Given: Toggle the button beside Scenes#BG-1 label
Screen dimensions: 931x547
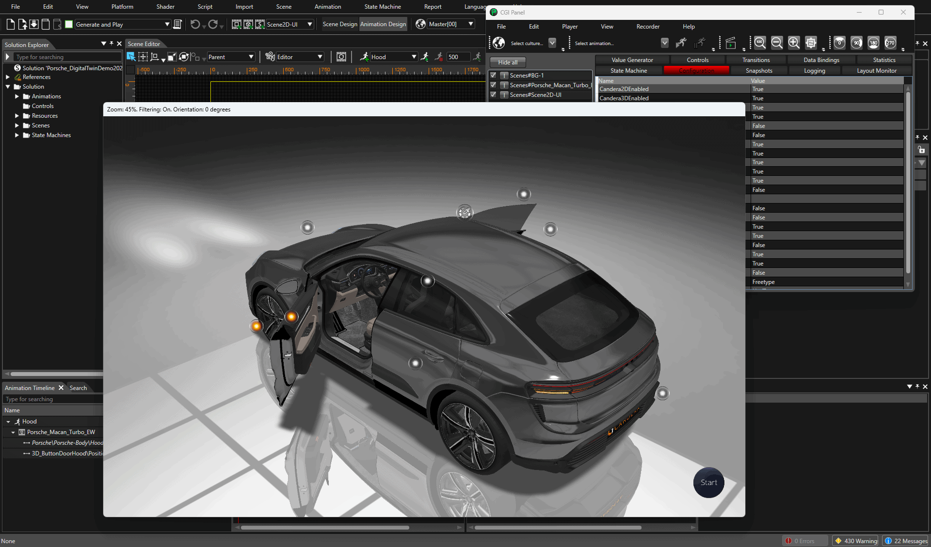Looking at the screenshot, I should tap(504, 75).
